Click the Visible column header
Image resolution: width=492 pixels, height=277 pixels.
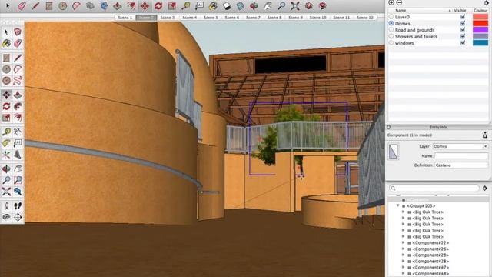[x=460, y=10]
